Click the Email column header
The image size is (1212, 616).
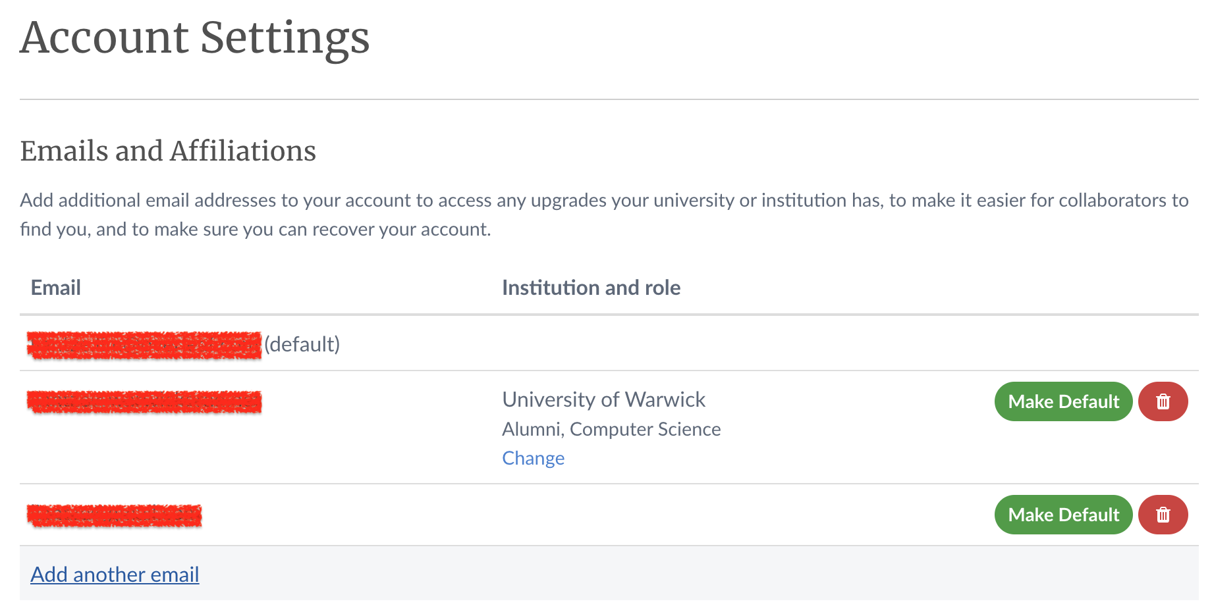coord(56,288)
